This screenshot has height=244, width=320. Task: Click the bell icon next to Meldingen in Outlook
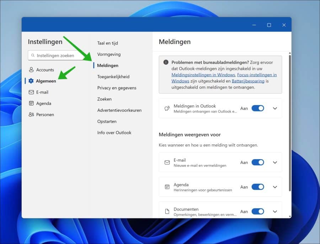[x=167, y=108]
